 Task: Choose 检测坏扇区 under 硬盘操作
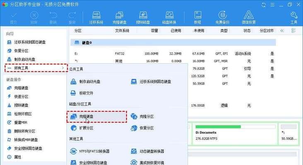click(19, 114)
